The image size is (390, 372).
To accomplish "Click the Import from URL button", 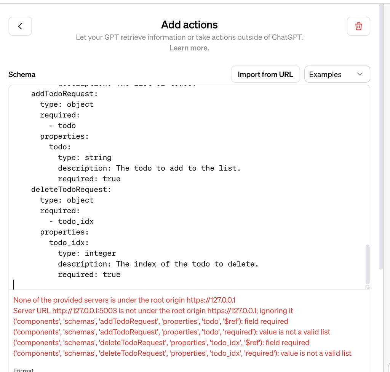I will click(265, 74).
